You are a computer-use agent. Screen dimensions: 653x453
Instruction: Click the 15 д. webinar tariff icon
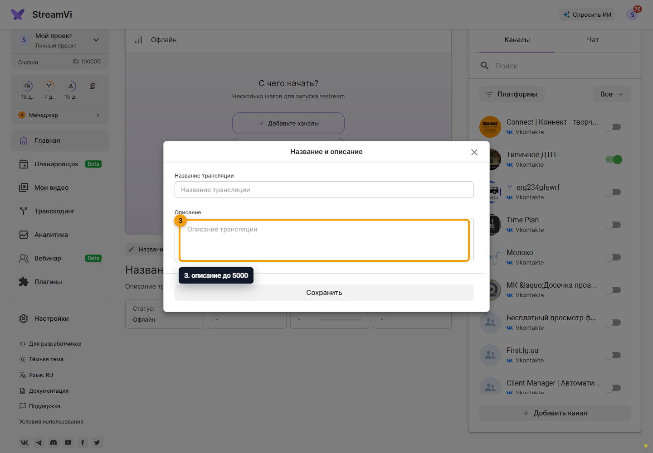pyautogui.click(x=71, y=86)
